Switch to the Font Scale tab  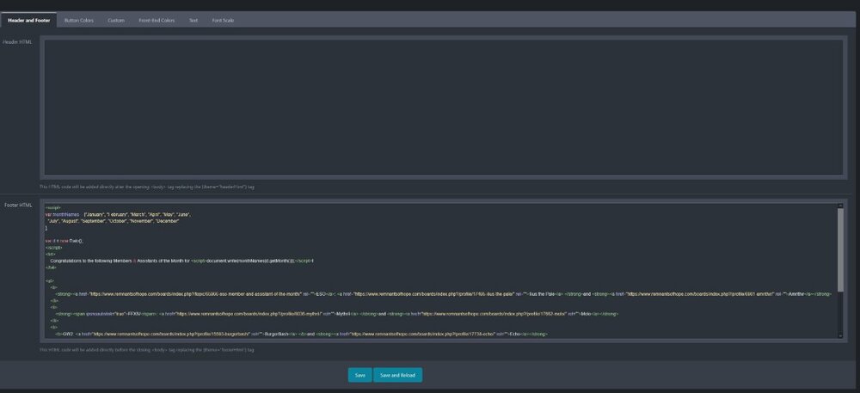click(x=223, y=20)
